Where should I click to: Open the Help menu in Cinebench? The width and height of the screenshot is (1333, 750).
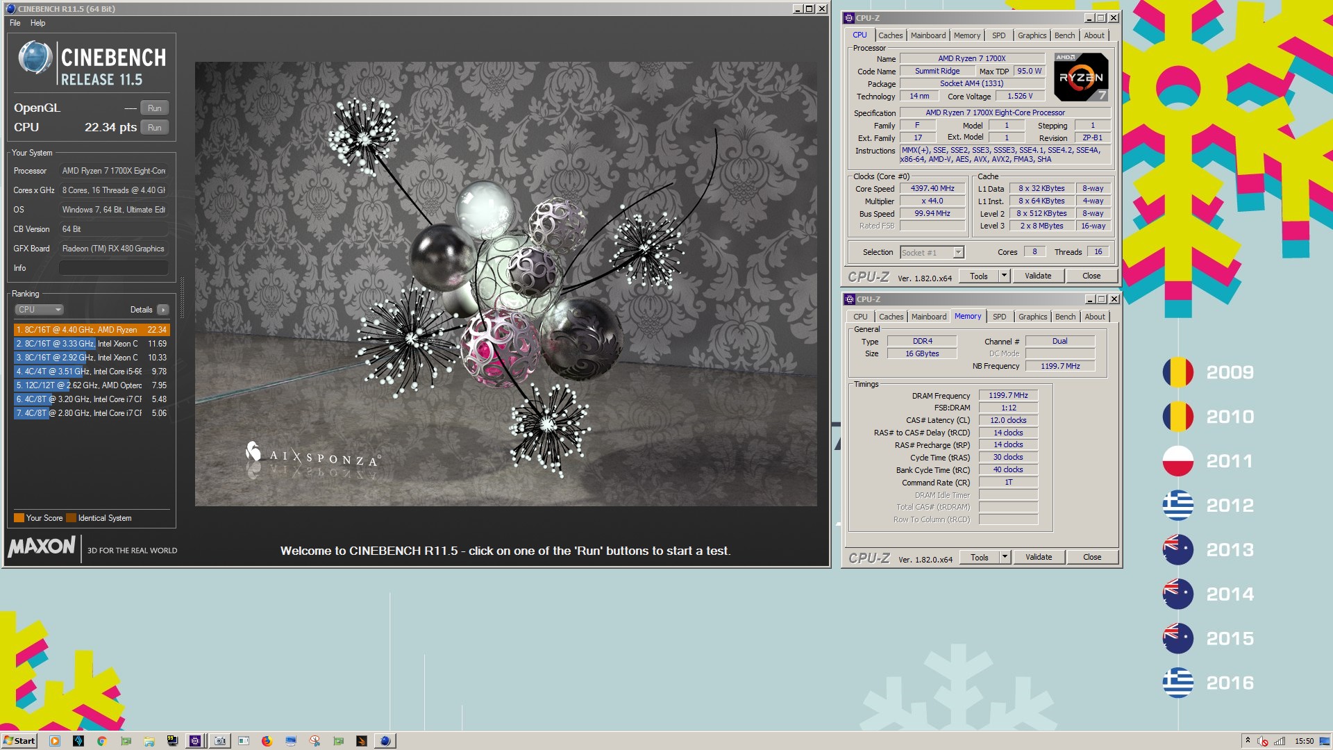(37, 23)
